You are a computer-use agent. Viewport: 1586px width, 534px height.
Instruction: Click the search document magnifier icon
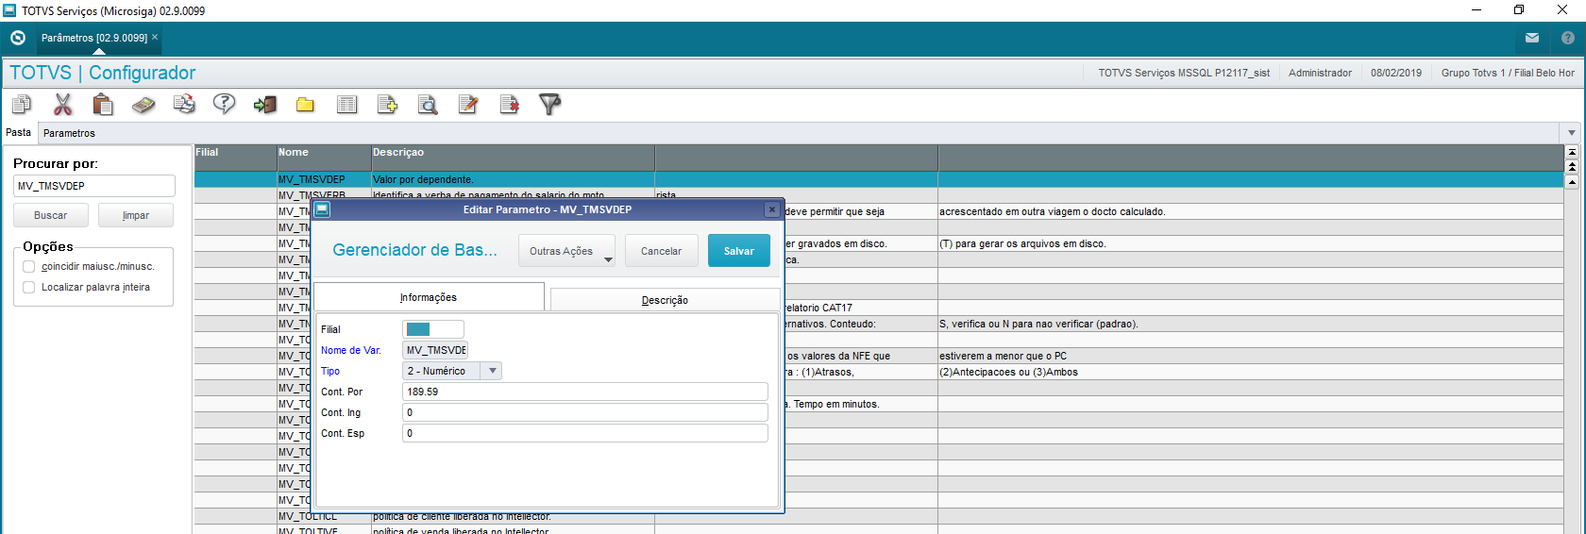point(428,105)
